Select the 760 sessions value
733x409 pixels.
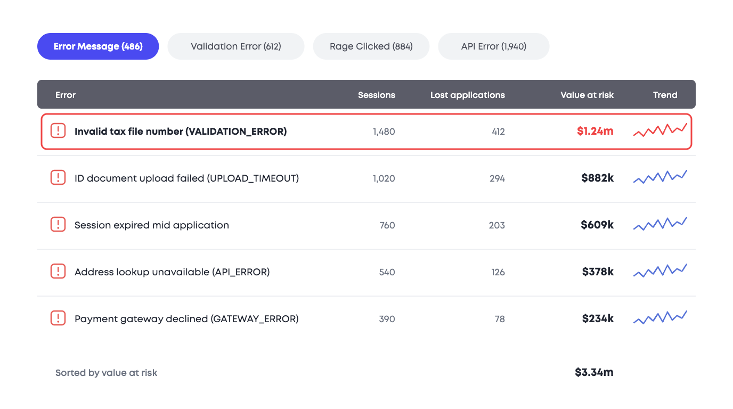click(387, 225)
